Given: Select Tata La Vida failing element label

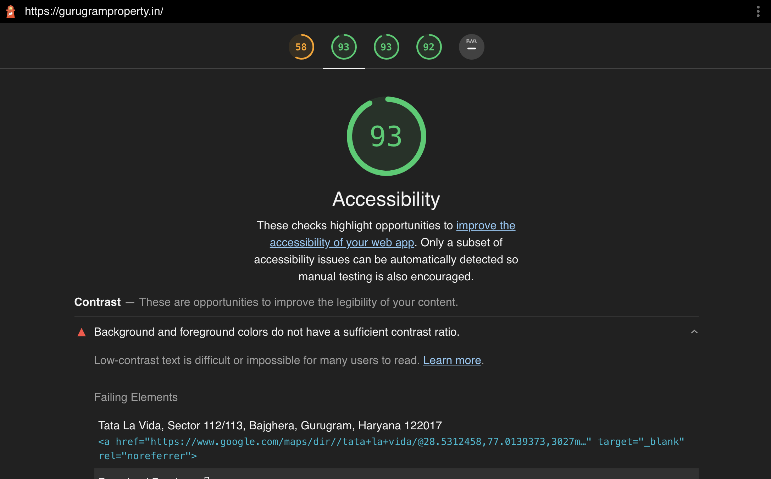Looking at the screenshot, I should point(270,425).
